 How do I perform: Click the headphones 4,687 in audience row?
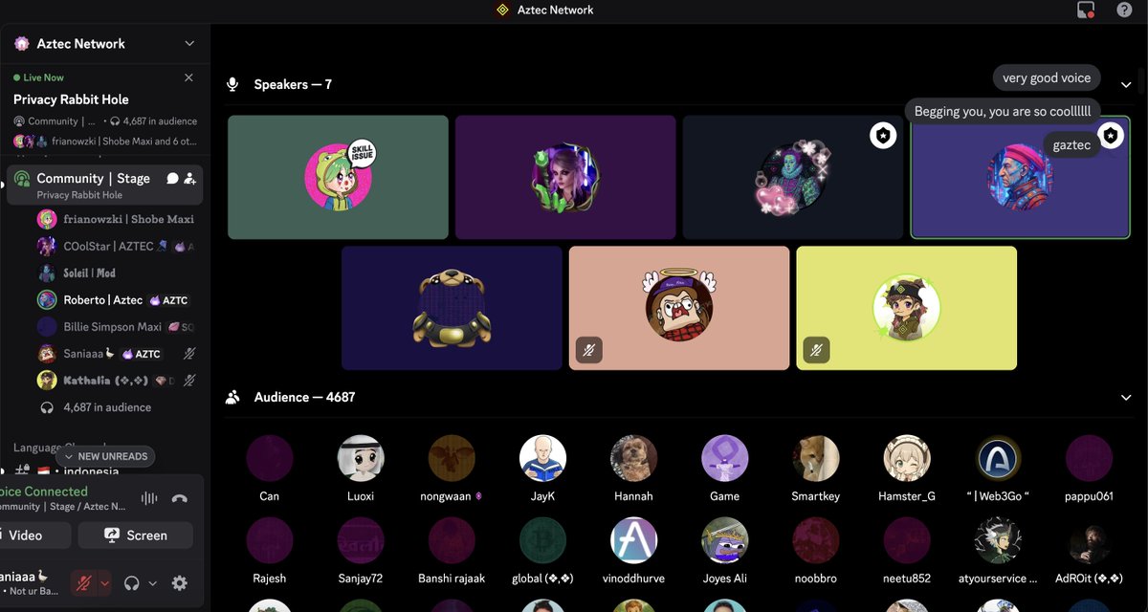pos(96,407)
